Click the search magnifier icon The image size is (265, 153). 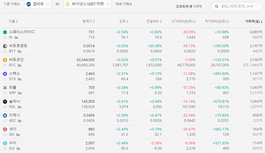point(216,6)
